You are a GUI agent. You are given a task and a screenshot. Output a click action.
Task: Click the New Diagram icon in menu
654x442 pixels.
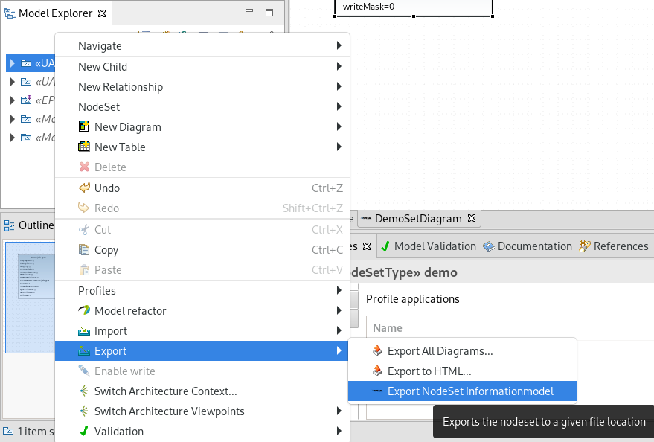[84, 127]
